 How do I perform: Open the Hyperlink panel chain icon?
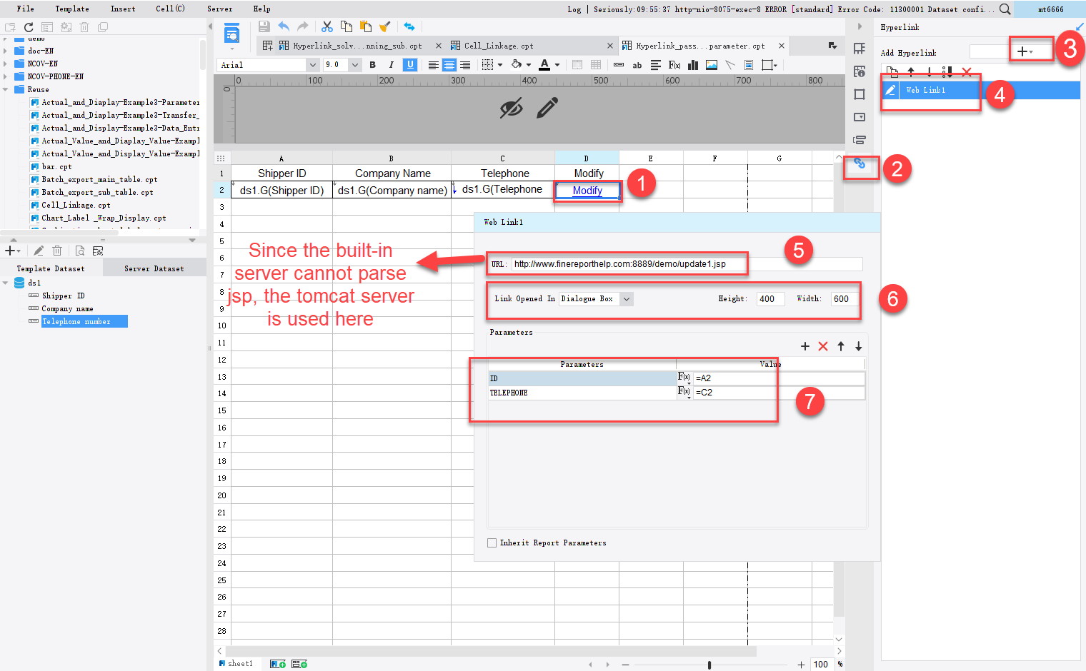[860, 163]
